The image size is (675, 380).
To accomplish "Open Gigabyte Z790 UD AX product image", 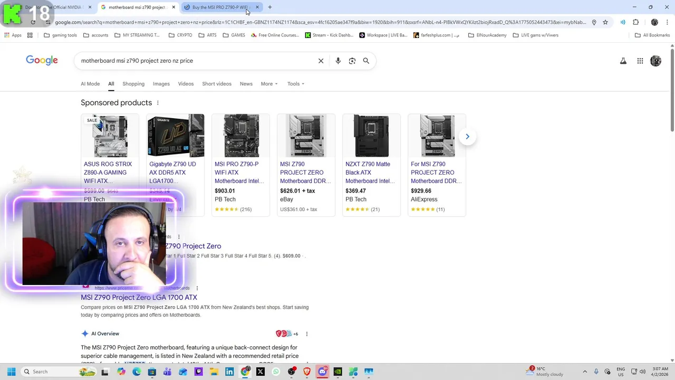I will [176, 136].
